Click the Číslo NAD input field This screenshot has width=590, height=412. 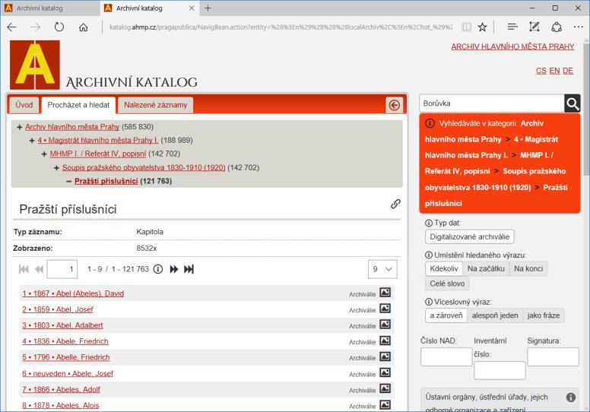click(x=446, y=357)
